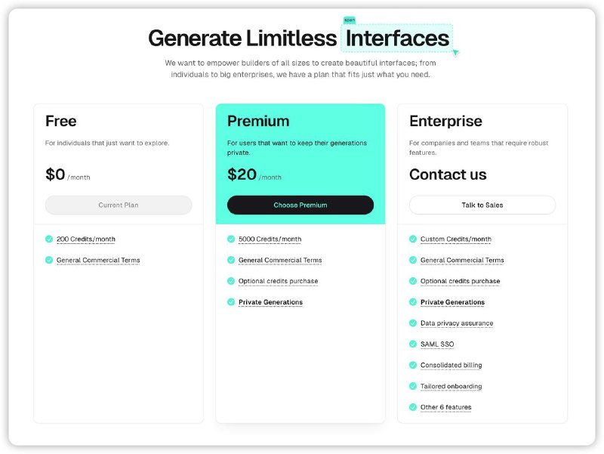Click the small span tag label
This screenshot has height=454, width=604.
tap(349, 20)
